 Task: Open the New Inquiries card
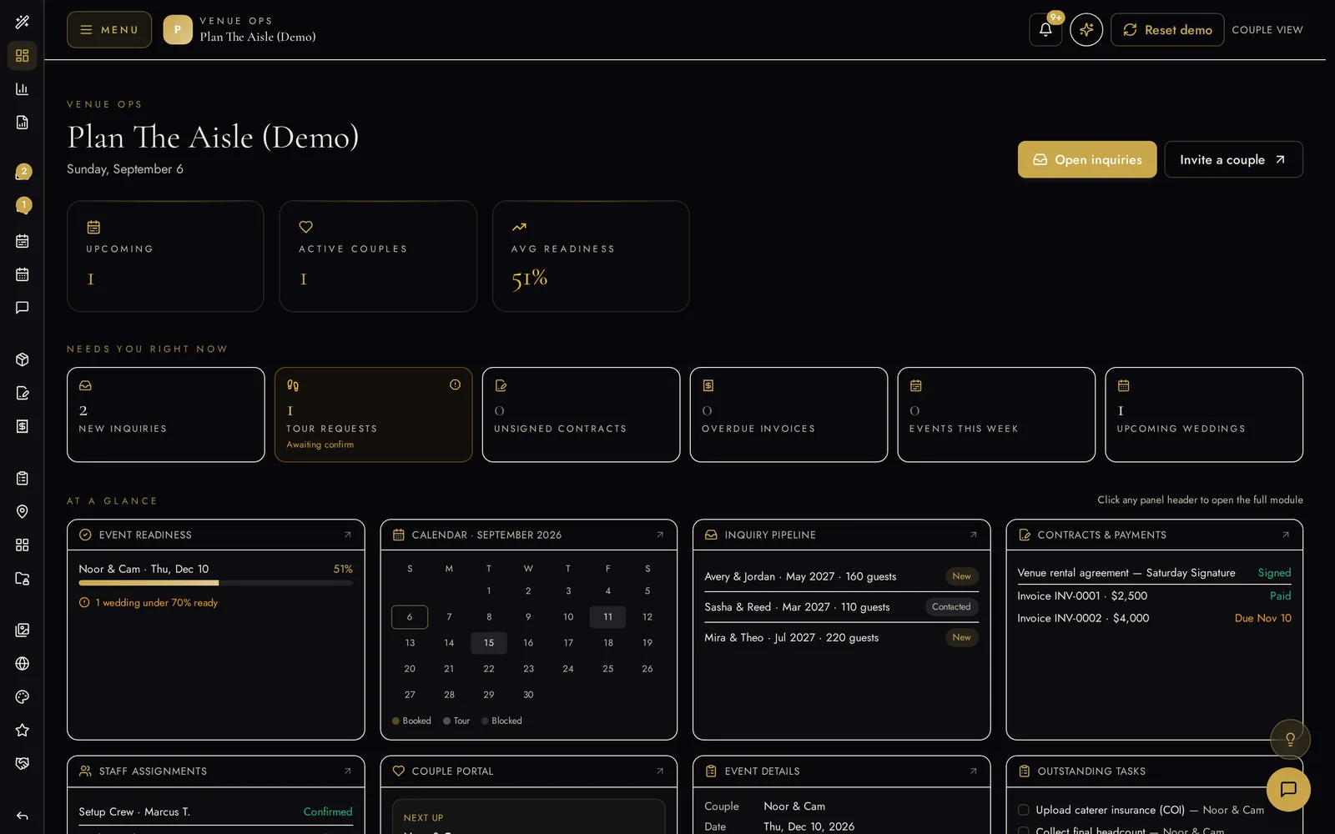coord(166,414)
